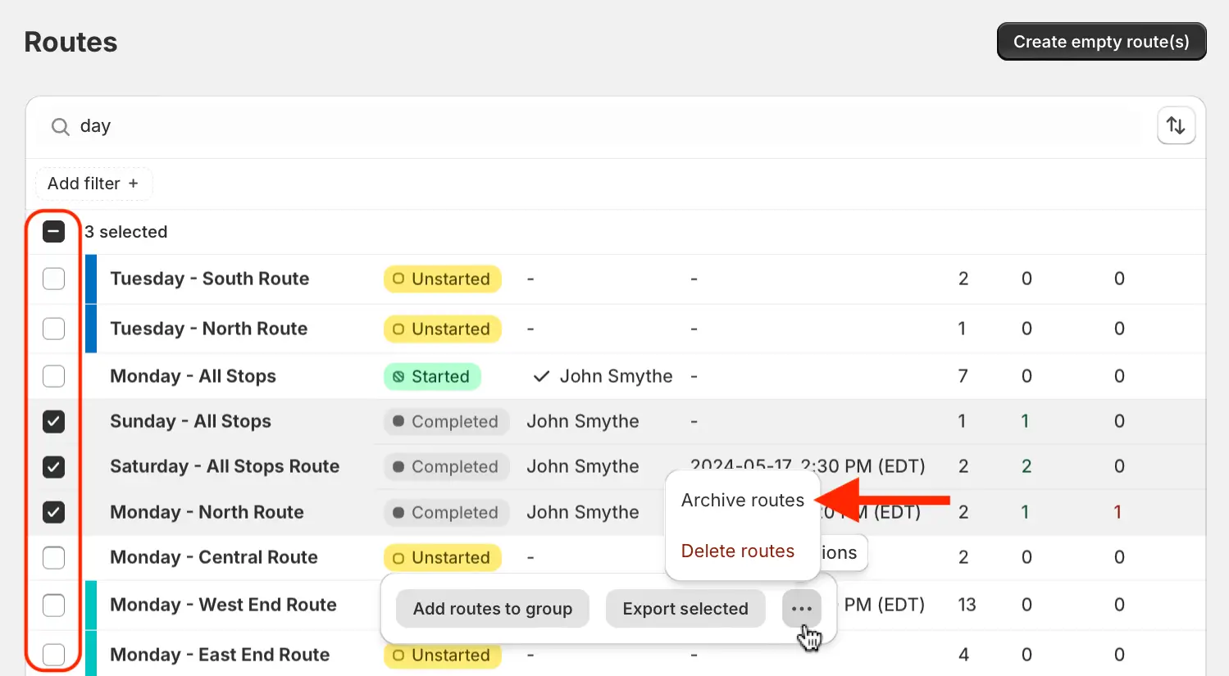Viewport: 1229px width, 676px height.
Task: Uncheck the Monday - North Route checkbox
Action: click(53, 512)
